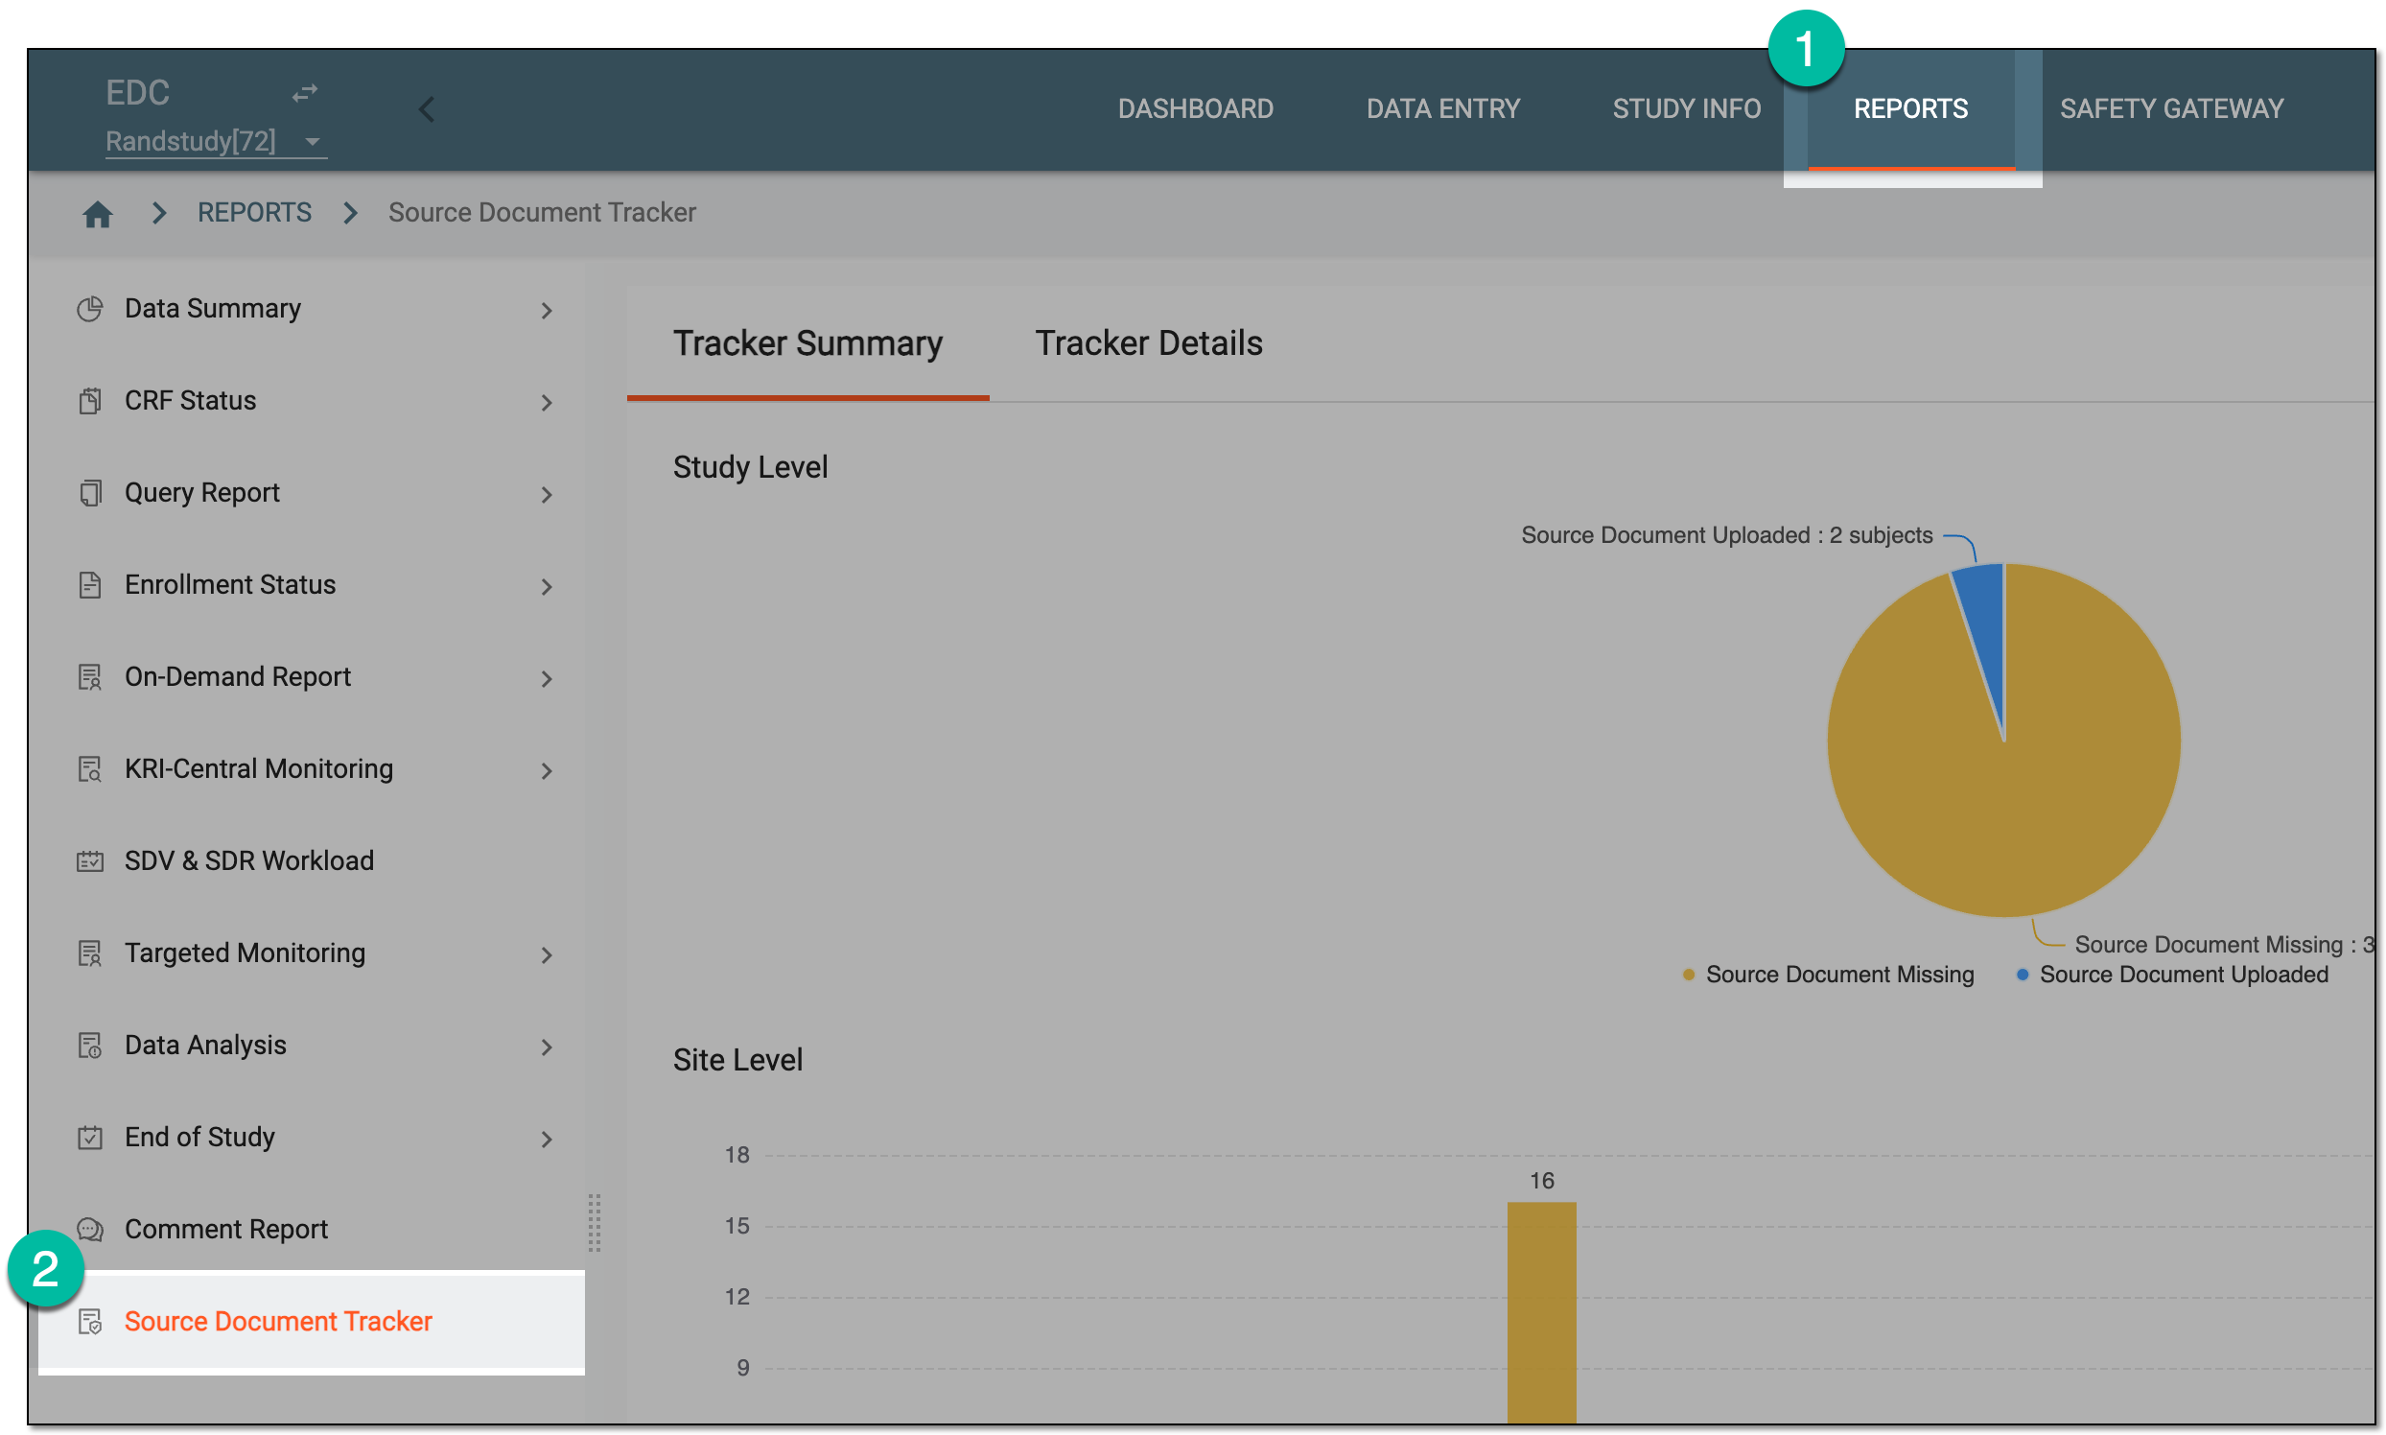Click the Source Document Tracker icon
The image size is (2386, 1435).
tap(90, 1321)
